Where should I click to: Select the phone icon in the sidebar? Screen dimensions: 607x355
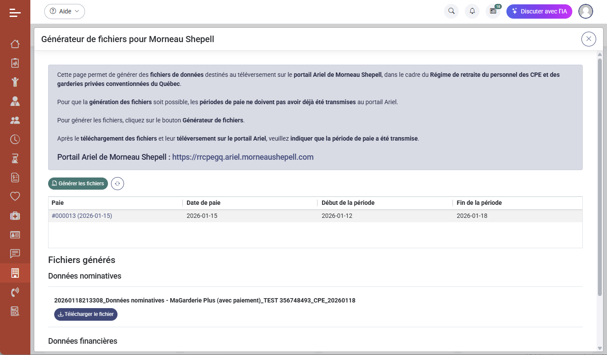(15, 292)
